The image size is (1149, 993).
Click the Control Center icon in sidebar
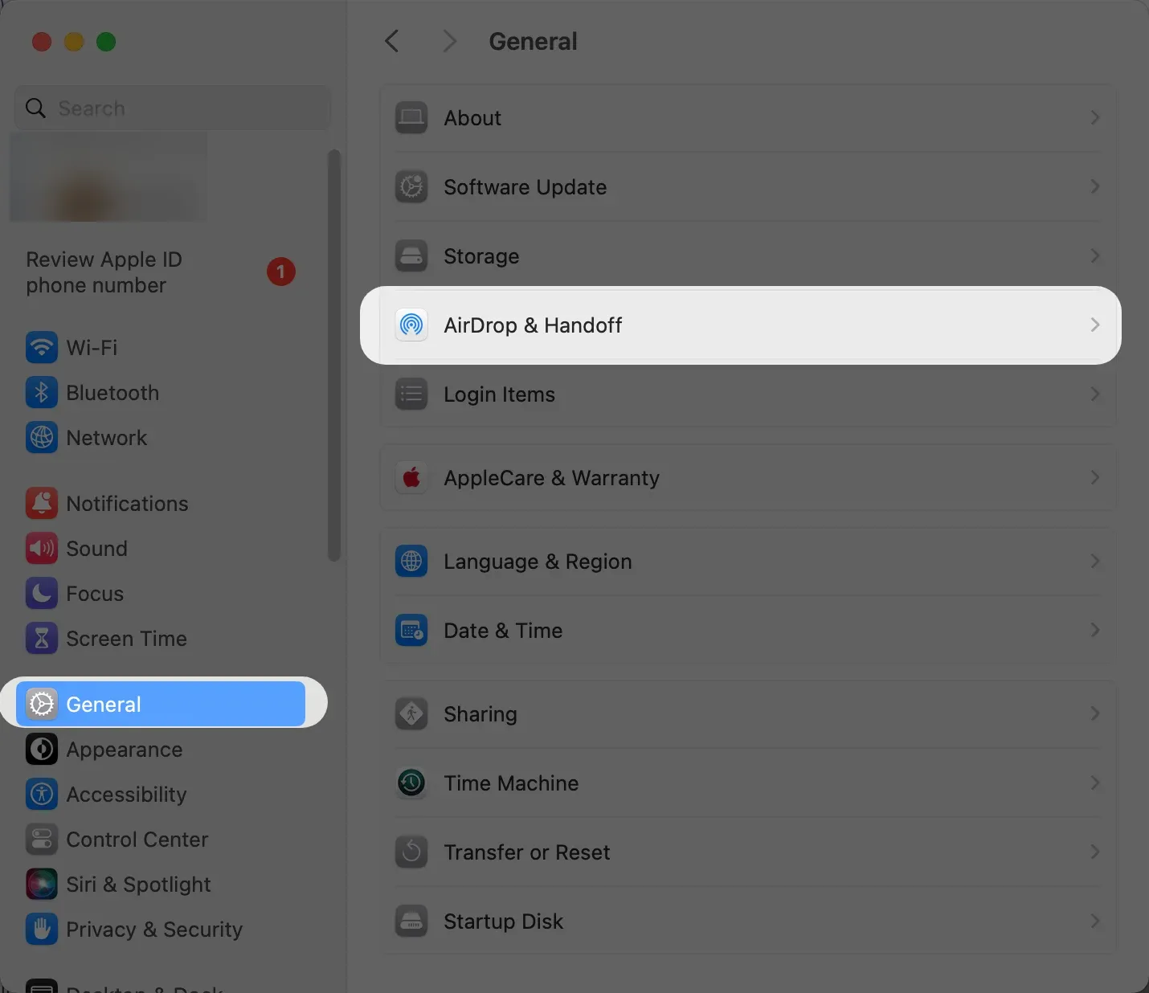(42, 840)
